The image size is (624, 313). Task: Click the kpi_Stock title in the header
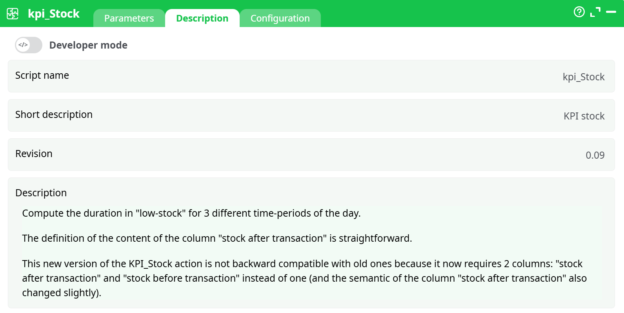click(54, 13)
